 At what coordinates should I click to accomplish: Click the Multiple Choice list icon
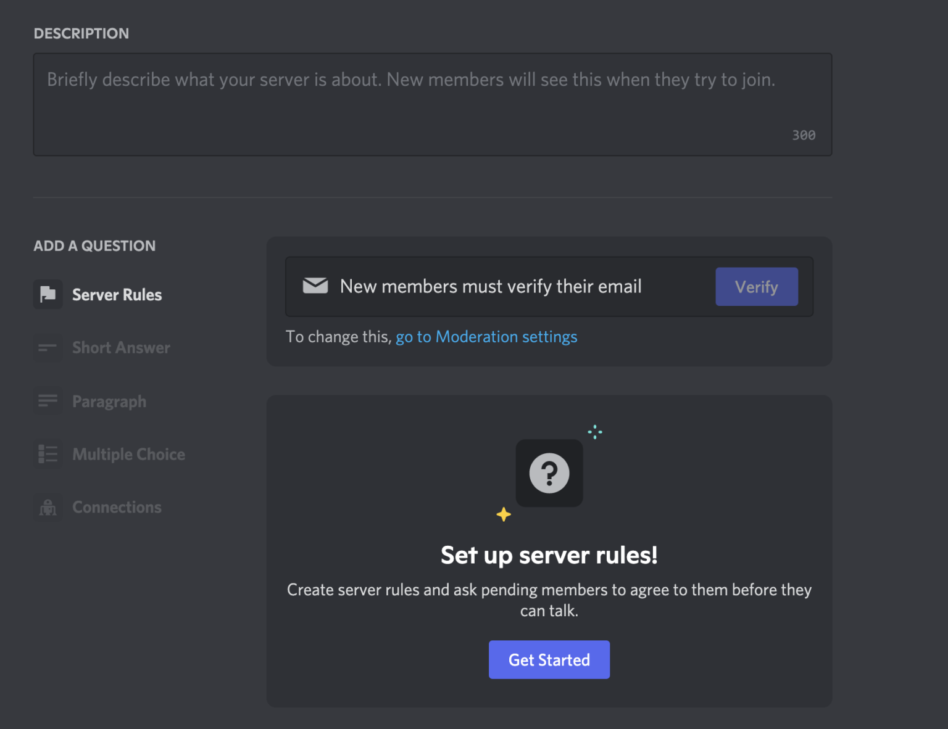click(48, 454)
